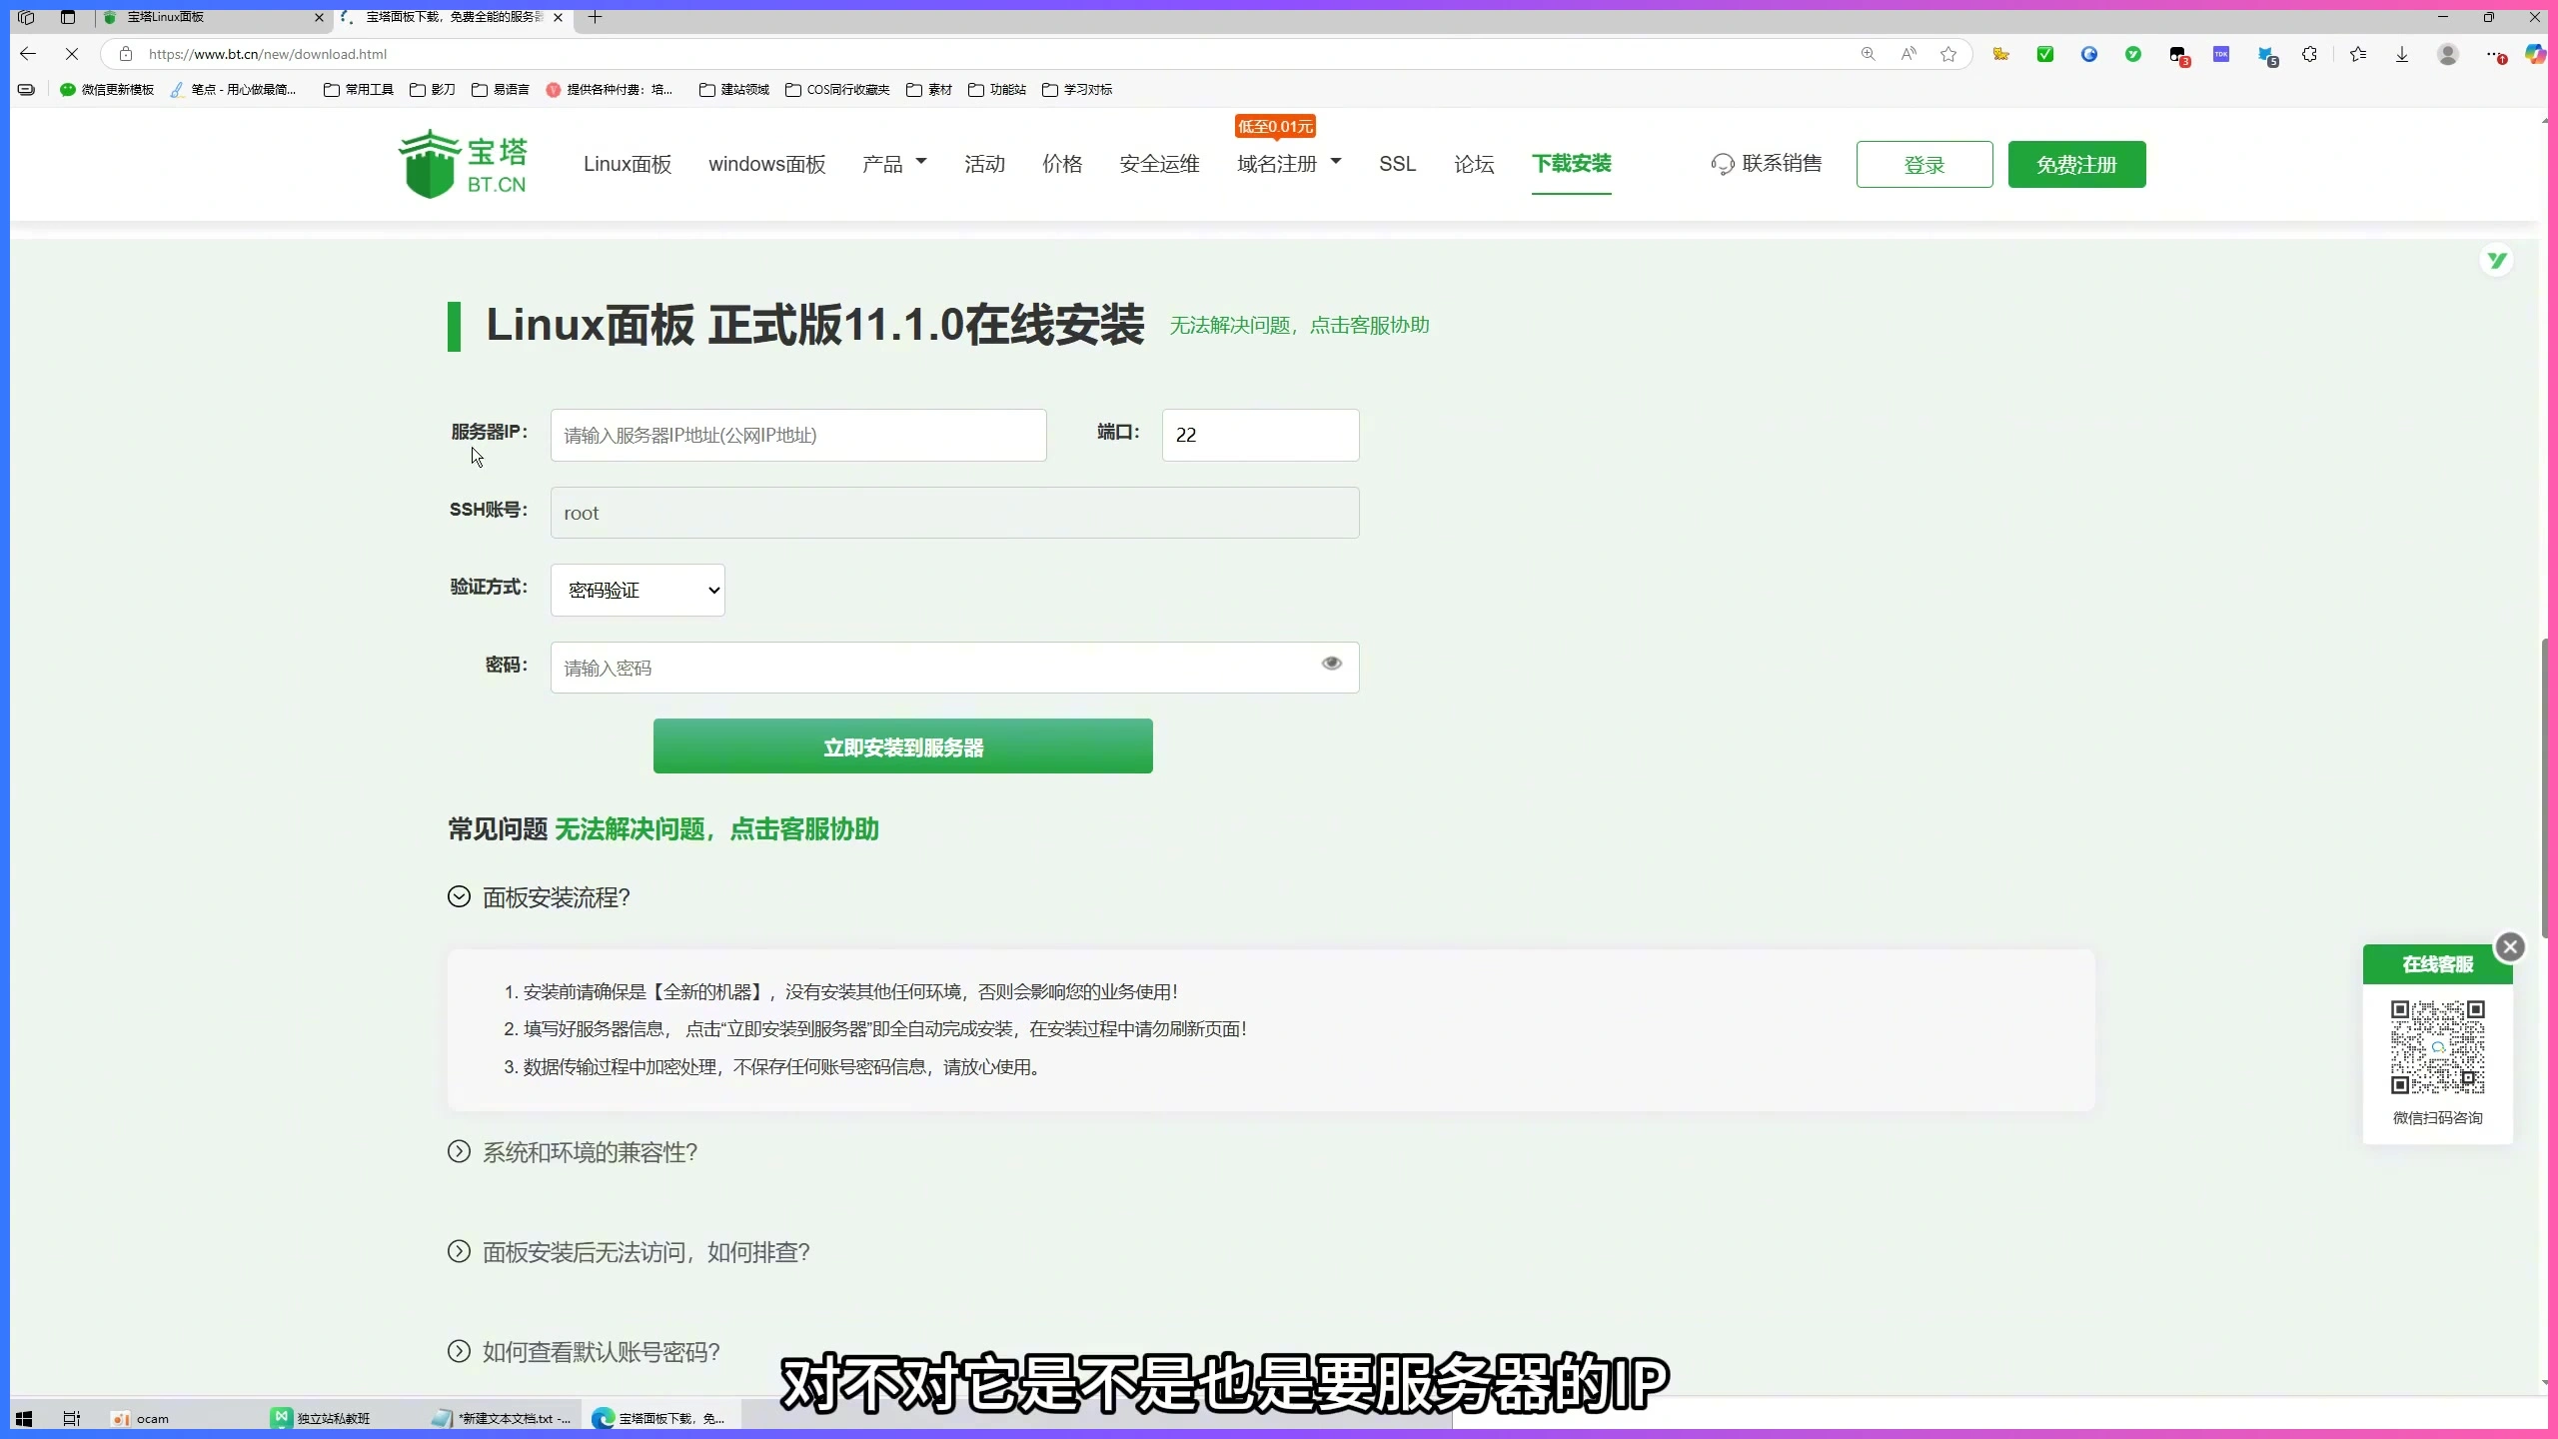Expand the 产品 menu dropdown
The image size is (2558, 1439).
click(x=894, y=164)
